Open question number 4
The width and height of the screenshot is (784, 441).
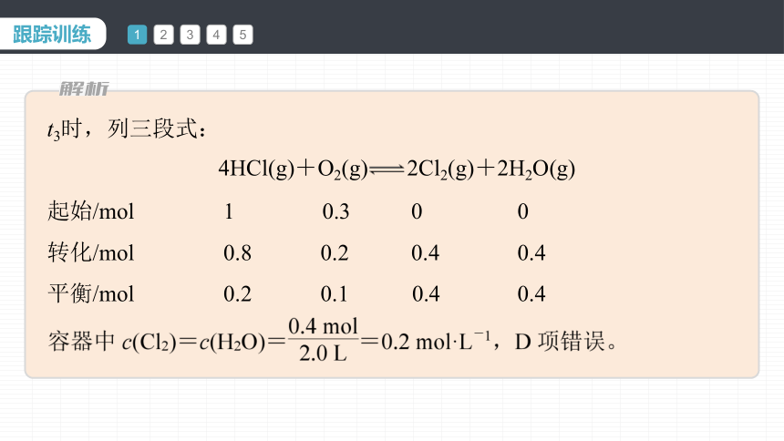216,35
